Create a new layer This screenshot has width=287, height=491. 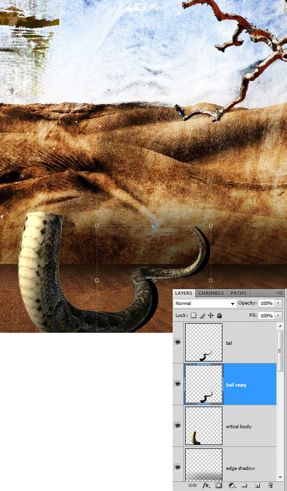click(257, 486)
